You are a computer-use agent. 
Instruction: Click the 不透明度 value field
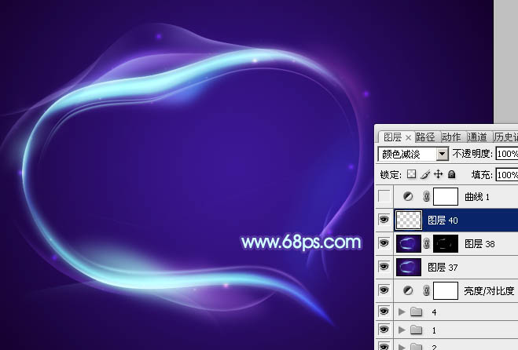pos(507,155)
